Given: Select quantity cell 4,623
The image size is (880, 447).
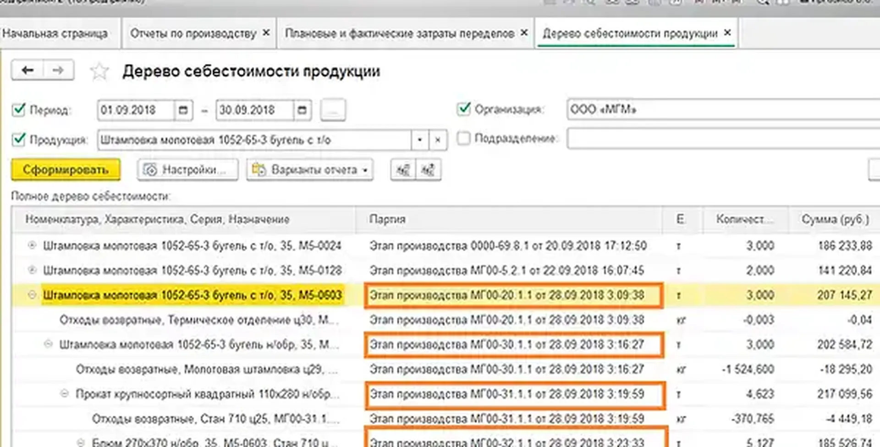Looking at the screenshot, I should point(759,394).
